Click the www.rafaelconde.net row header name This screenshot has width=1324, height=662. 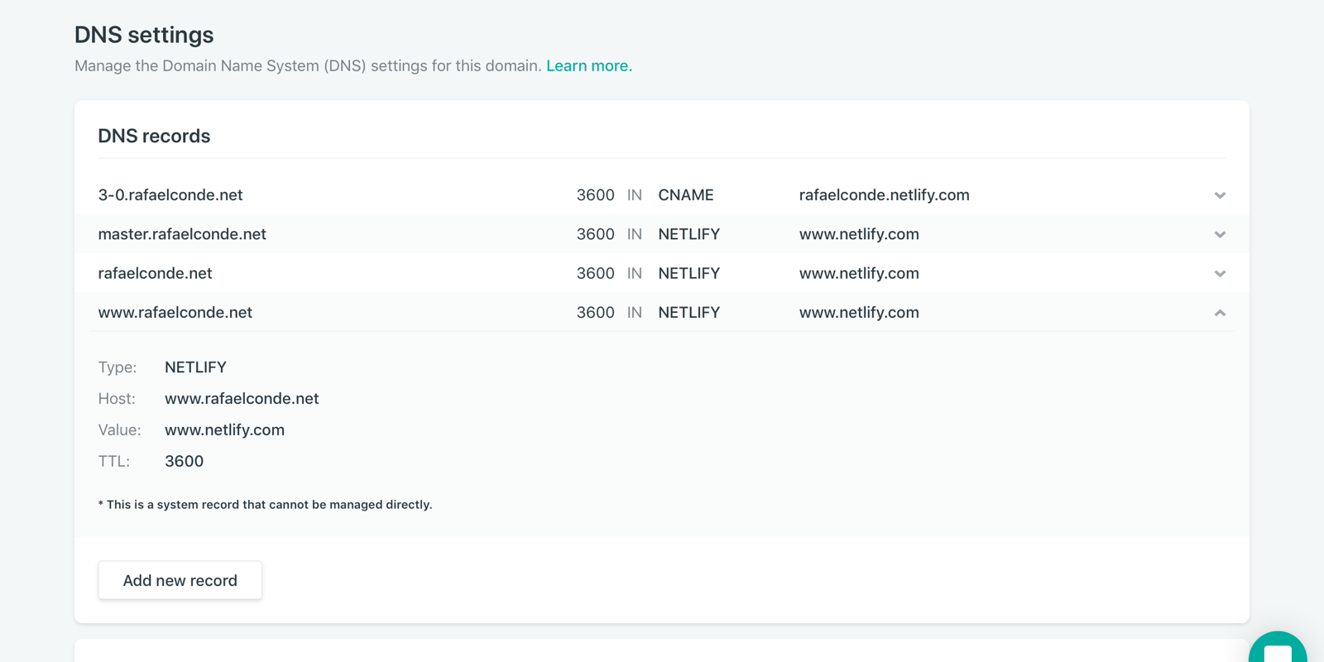175,313
